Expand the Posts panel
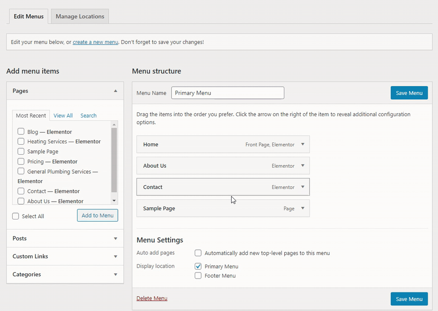 [116, 238]
